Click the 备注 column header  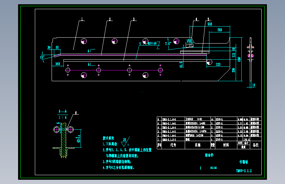point(255,145)
